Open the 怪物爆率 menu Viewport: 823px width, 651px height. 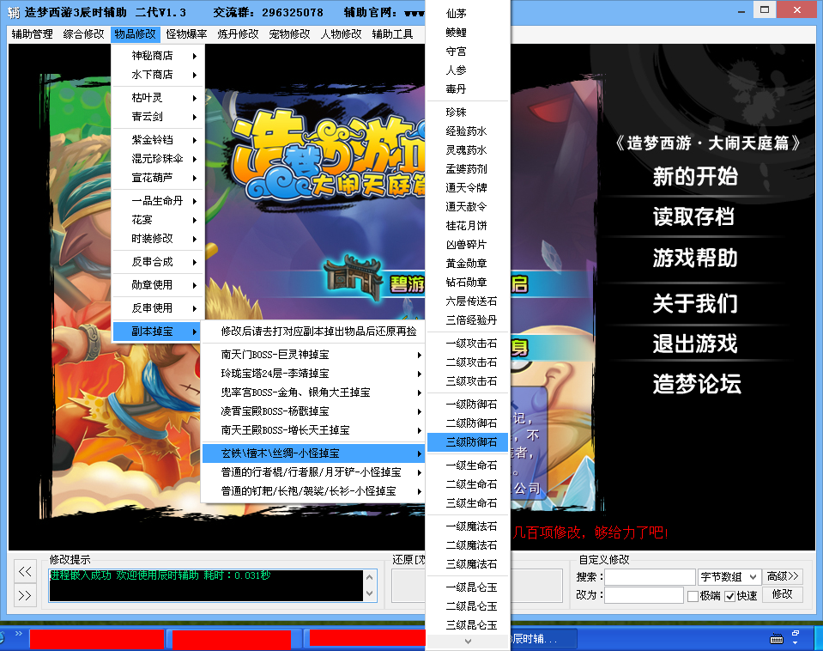pos(186,34)
